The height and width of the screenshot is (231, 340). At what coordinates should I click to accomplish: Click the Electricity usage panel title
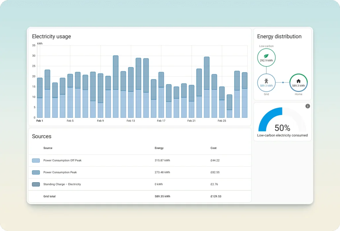click(x=51, y=37)
